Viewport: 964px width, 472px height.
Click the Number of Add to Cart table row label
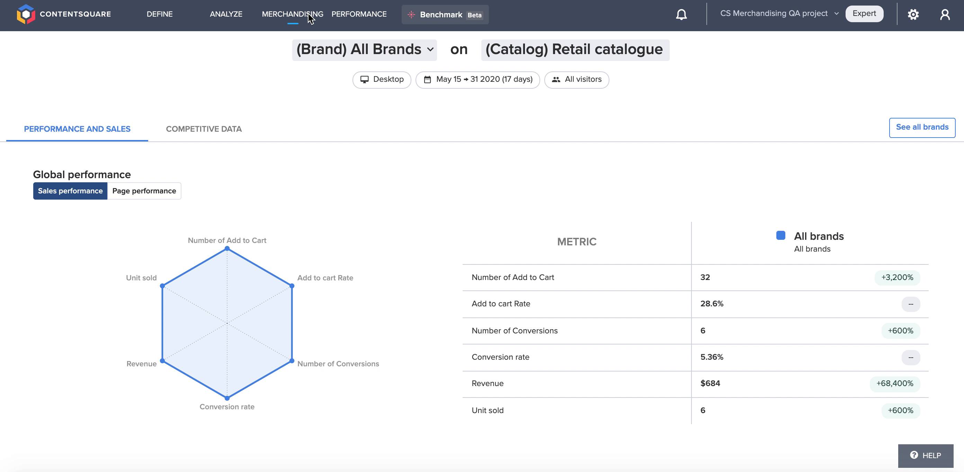click(513, 277)
